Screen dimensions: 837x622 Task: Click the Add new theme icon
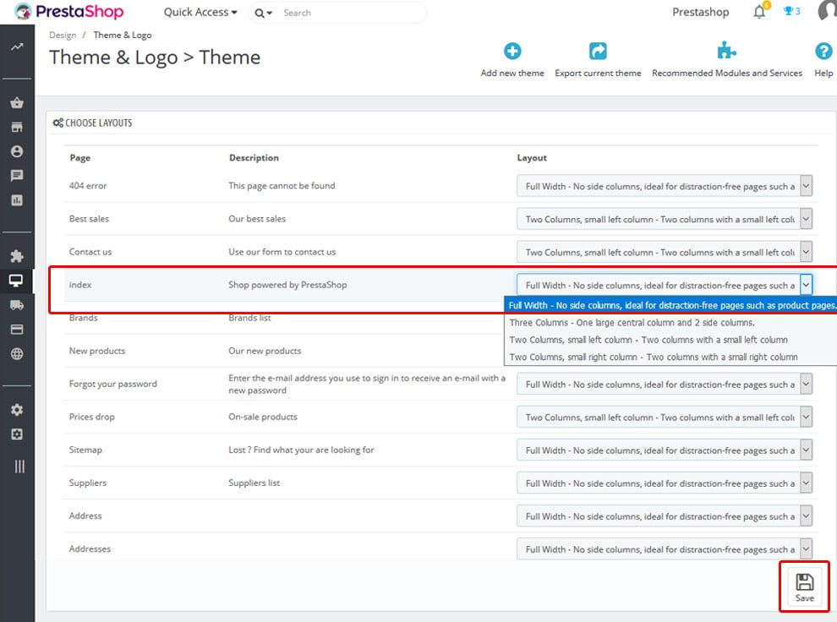click(x=512, y=52)
